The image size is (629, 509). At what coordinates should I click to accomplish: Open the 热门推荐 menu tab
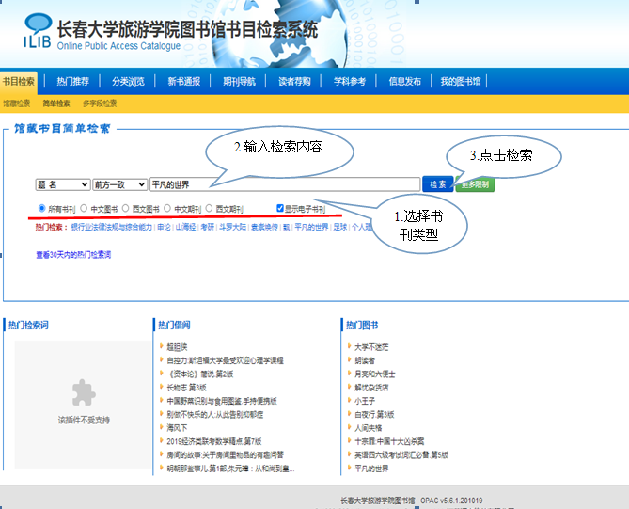[x=72, y=82]
